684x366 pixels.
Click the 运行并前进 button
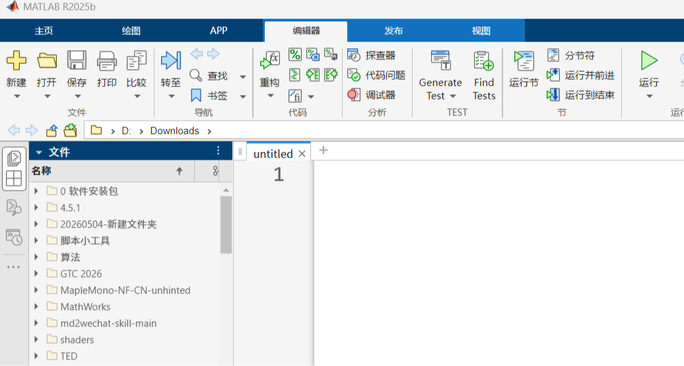pyautogui.click(x=580, y=75)
